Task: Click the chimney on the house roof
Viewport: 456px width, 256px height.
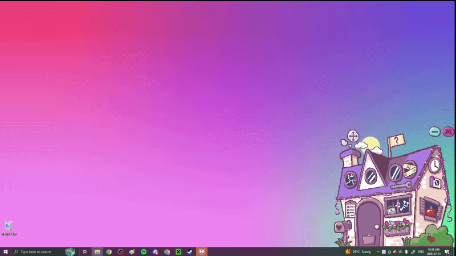Action: [x=350, y=158]
